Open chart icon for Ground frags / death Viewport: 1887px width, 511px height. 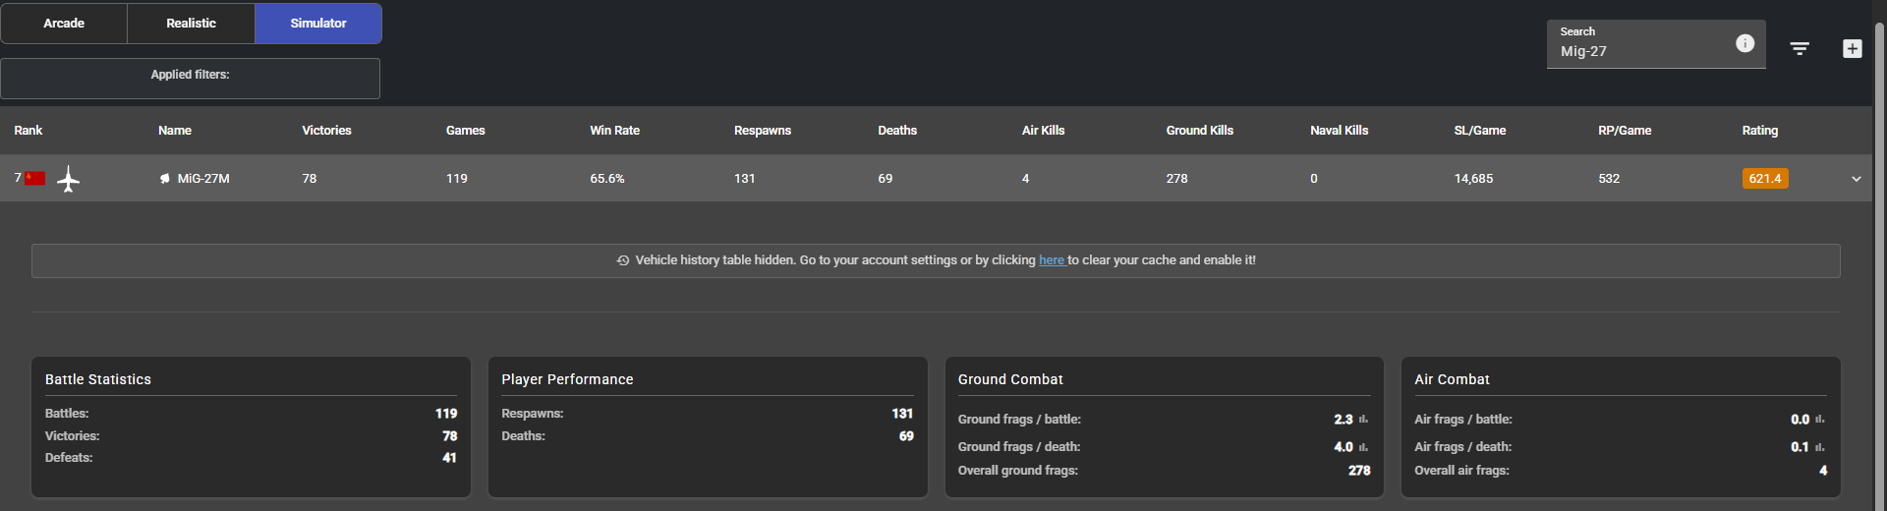click(1363, 447)
